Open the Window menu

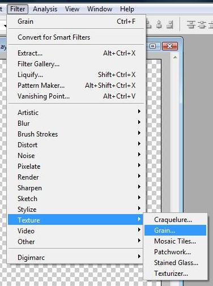point(100,9)
